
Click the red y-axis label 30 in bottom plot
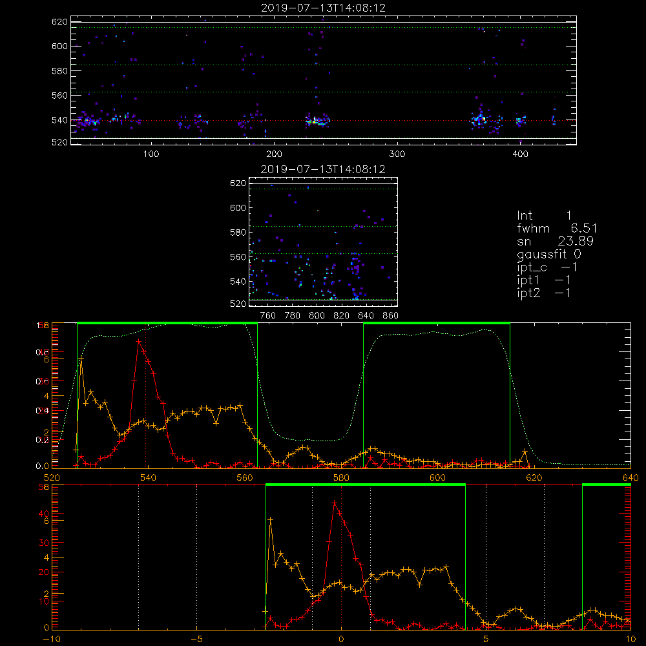[x=44, y=543]
